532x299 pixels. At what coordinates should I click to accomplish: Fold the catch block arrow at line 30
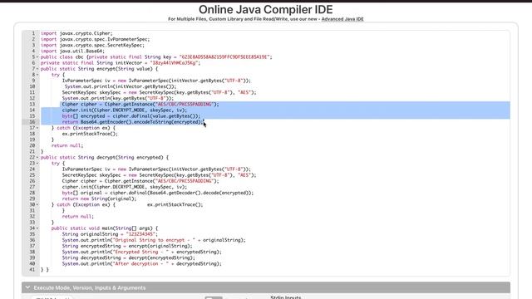pyautogui.click(x=37, y=204)
